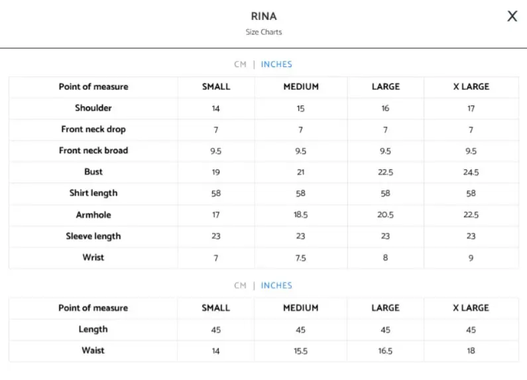527x380 pixels.
Task: Switch the shirt measurements chart to CM
Action: 240,64
